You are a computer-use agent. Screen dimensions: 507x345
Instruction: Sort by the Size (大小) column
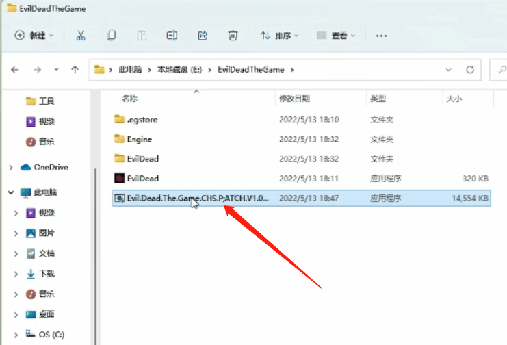point(454,99)
